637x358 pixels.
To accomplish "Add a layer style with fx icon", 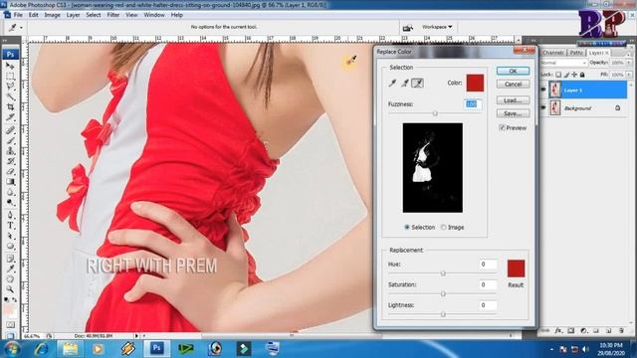I will [558, 331].
